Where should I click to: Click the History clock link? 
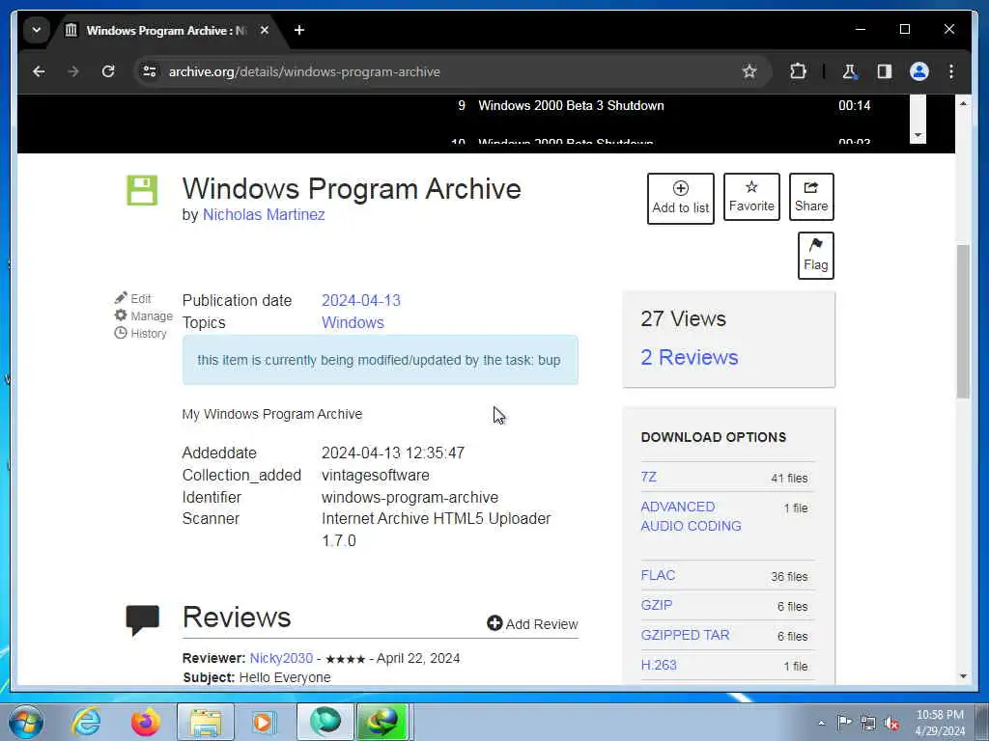click(x=141, y=333)
